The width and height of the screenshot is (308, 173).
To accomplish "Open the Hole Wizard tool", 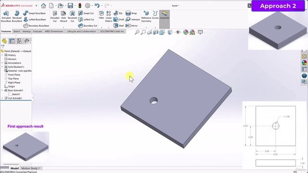I will [x=64, y=16].
